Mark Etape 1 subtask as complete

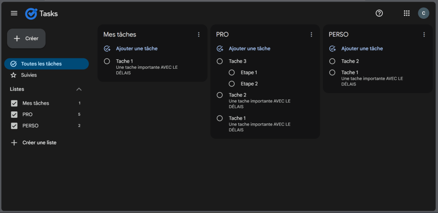(232, 73)
